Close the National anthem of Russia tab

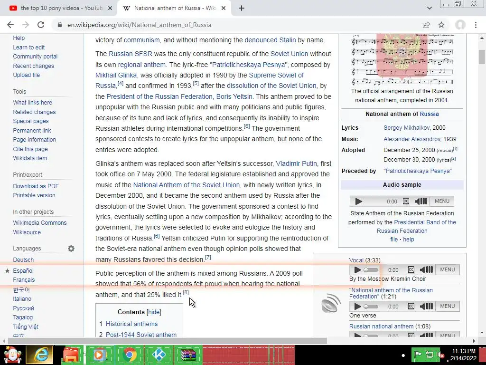(224, 9)
